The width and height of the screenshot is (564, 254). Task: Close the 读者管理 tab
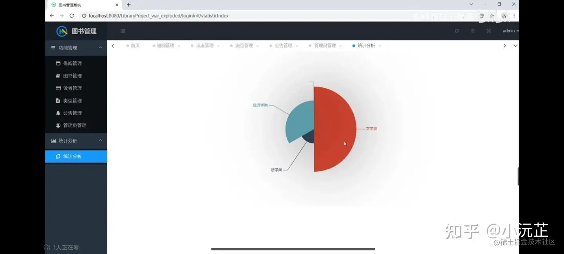click(218, 46)
